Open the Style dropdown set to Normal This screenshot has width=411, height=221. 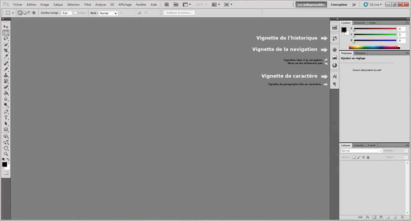coord(108,13)
